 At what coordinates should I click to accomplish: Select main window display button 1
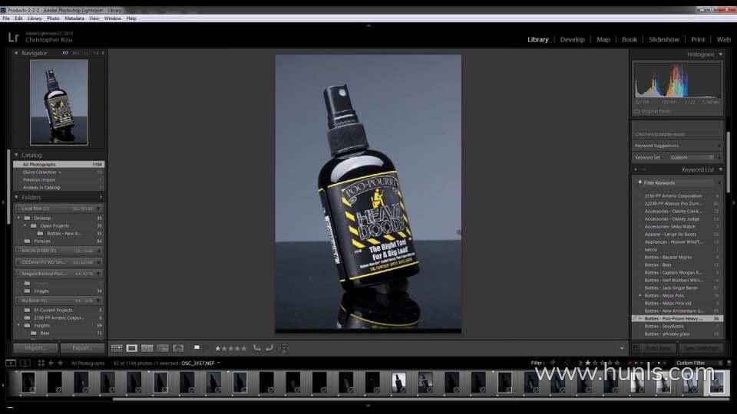[x=10, y=363]
